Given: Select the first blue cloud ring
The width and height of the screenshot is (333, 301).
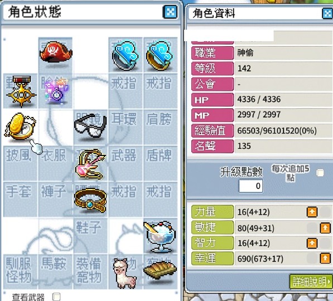Looking at the screenshot, I should [x=126, y=56].
